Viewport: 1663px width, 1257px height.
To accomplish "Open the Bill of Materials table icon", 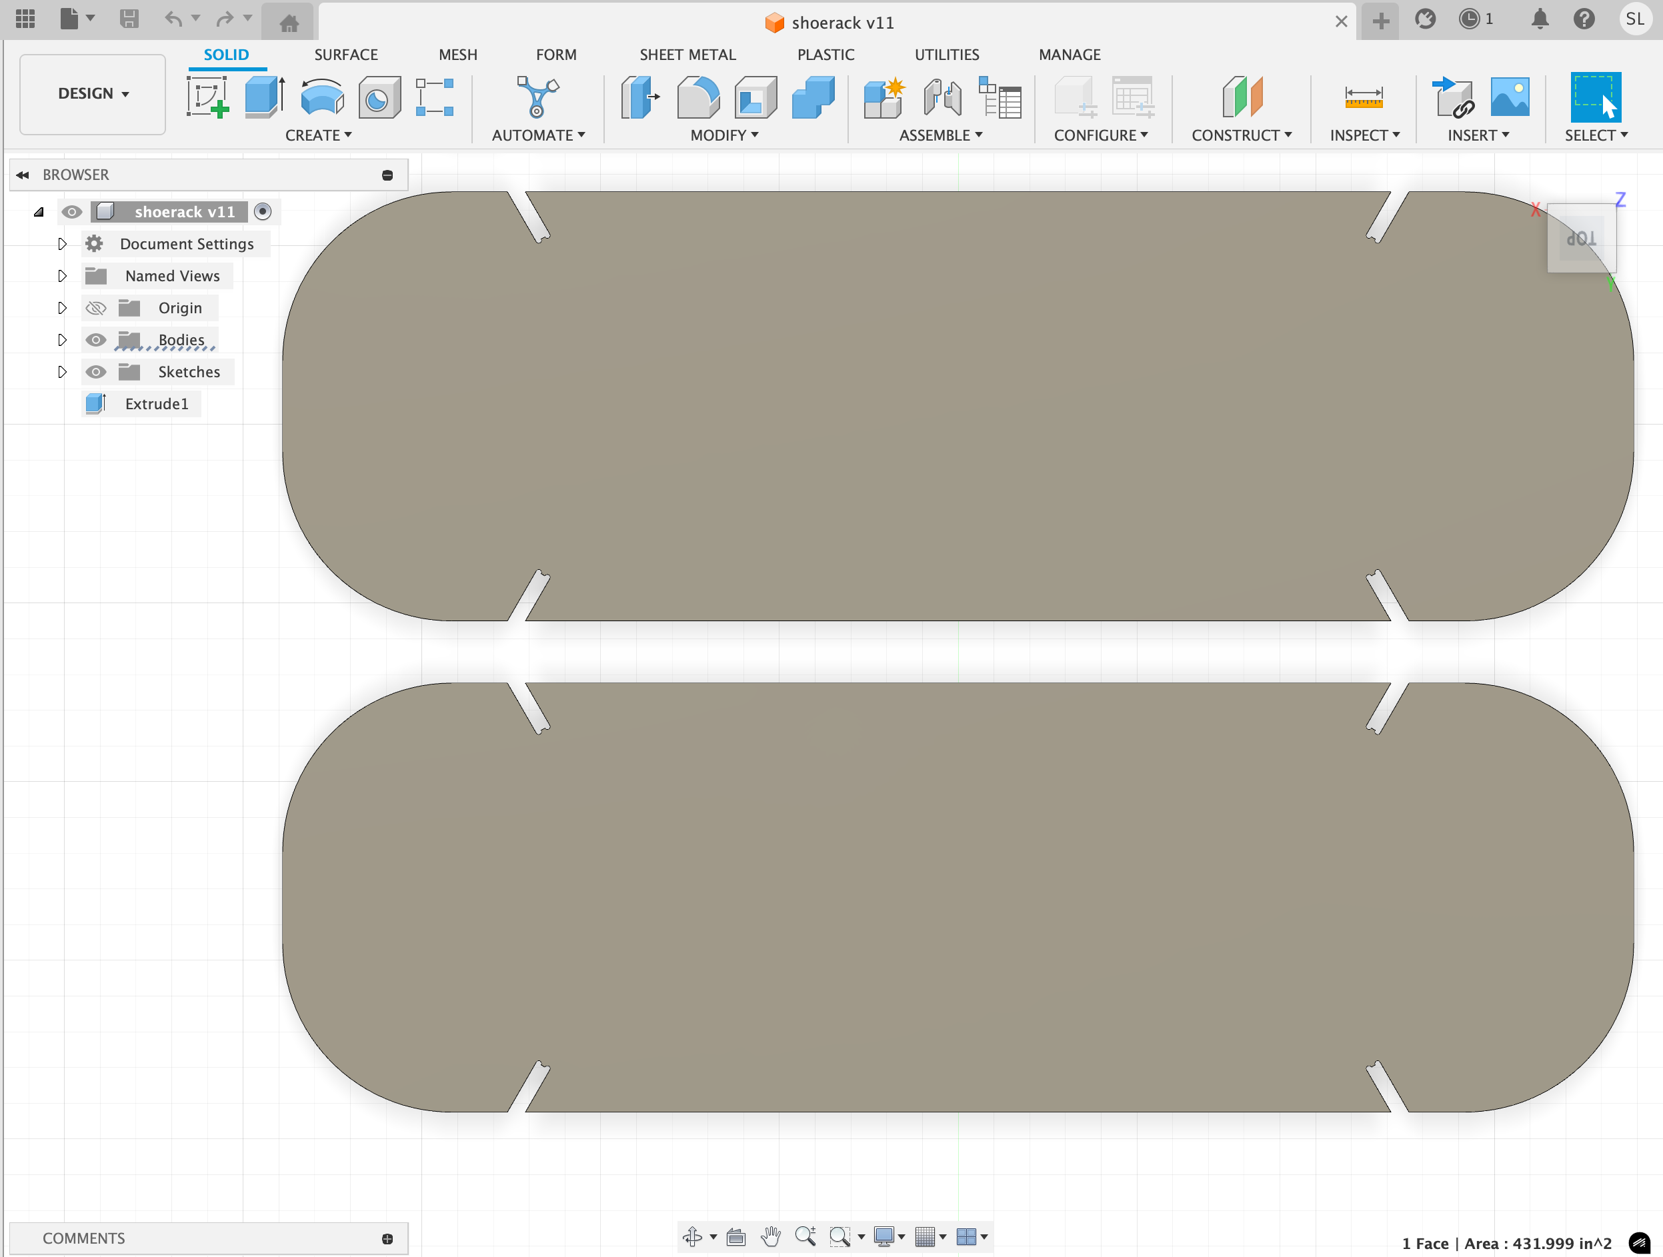I will click(x=1000, y=97).
